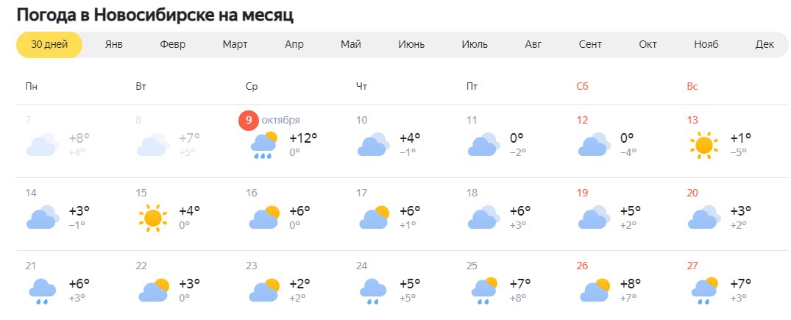
Task: Click the rain cloud icon for October 9
Action: [264, 145]
